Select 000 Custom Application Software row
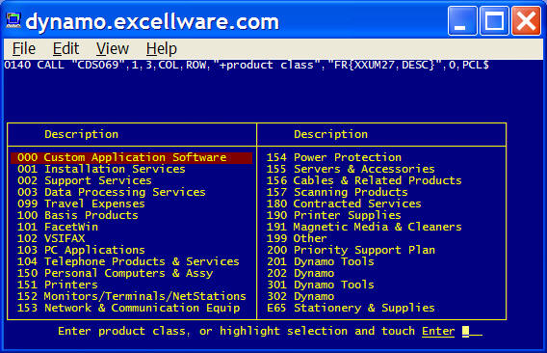 pyautogui.click(x=131, y=157)
